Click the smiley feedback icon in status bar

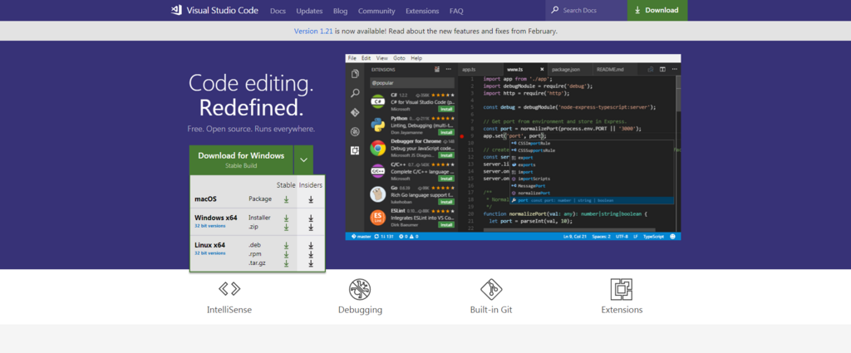pyautogui.click(x=673, y=237)
